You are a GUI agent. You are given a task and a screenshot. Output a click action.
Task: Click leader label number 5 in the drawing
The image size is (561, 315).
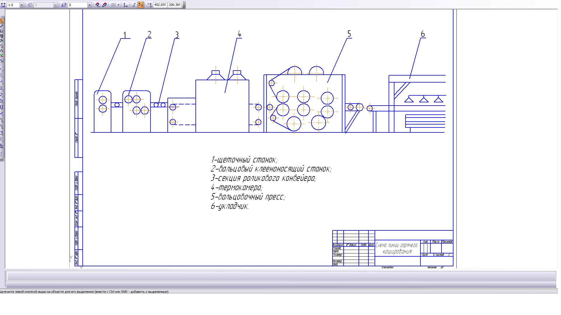click(349, 34)
